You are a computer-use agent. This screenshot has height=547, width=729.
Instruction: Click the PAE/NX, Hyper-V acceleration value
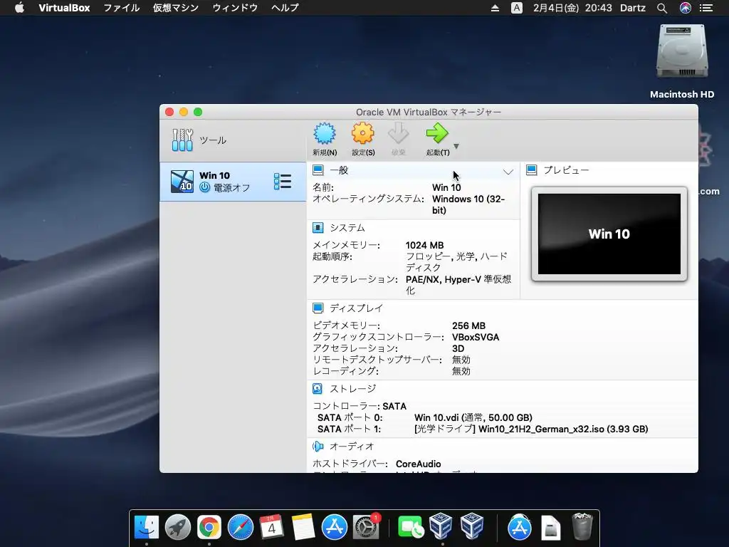(x=458, y=285)
